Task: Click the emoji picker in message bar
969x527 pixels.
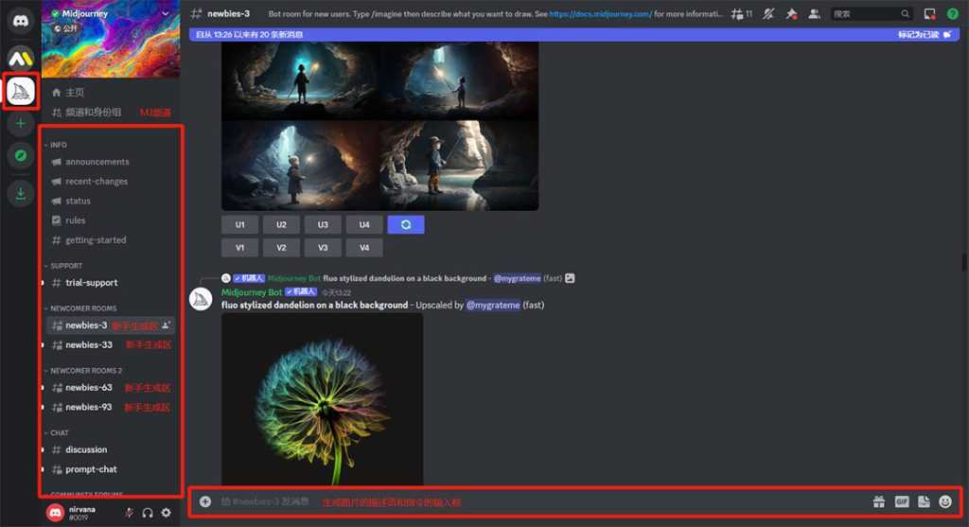Action: pos(944,501)
